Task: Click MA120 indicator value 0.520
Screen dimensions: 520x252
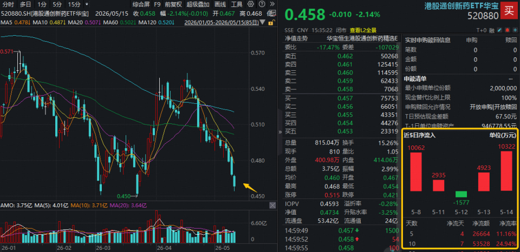Action: [165, 23]
